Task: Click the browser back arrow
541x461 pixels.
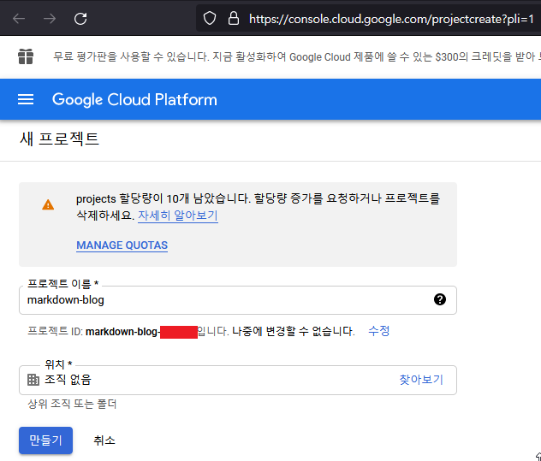Action: pos(19,19)
